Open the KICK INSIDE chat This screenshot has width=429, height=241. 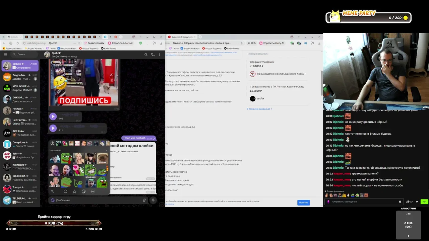coord(20,88)
